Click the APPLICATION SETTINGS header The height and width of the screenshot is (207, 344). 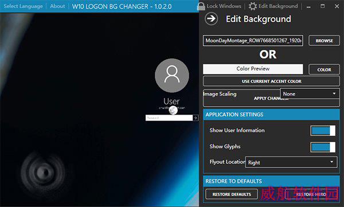(271, 114)
